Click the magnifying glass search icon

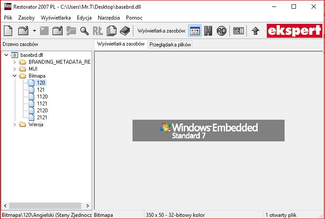pos(84,31)
